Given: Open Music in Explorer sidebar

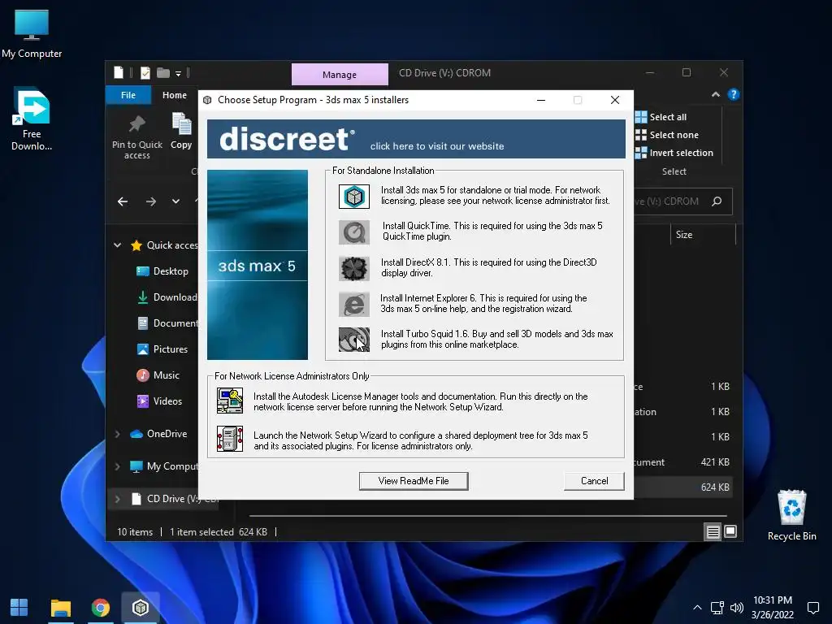Looking at the screenshot, I should coord(158,375).
